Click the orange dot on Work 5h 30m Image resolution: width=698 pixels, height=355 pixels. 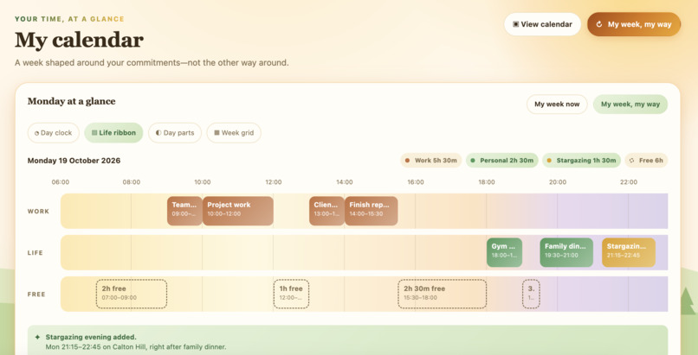pyautogui.click(x=407, y=161)
